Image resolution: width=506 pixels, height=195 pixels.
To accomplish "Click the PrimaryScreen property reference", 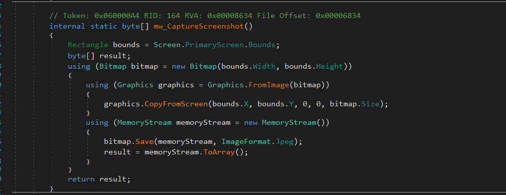I will [x=214, y=45].
